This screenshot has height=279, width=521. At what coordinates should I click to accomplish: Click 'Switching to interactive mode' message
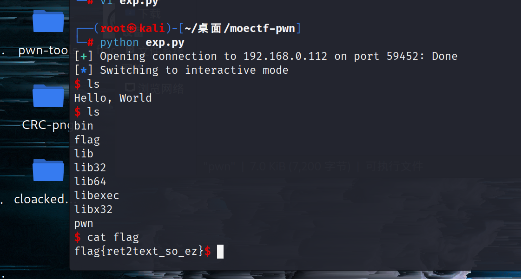tap(194, 70)
